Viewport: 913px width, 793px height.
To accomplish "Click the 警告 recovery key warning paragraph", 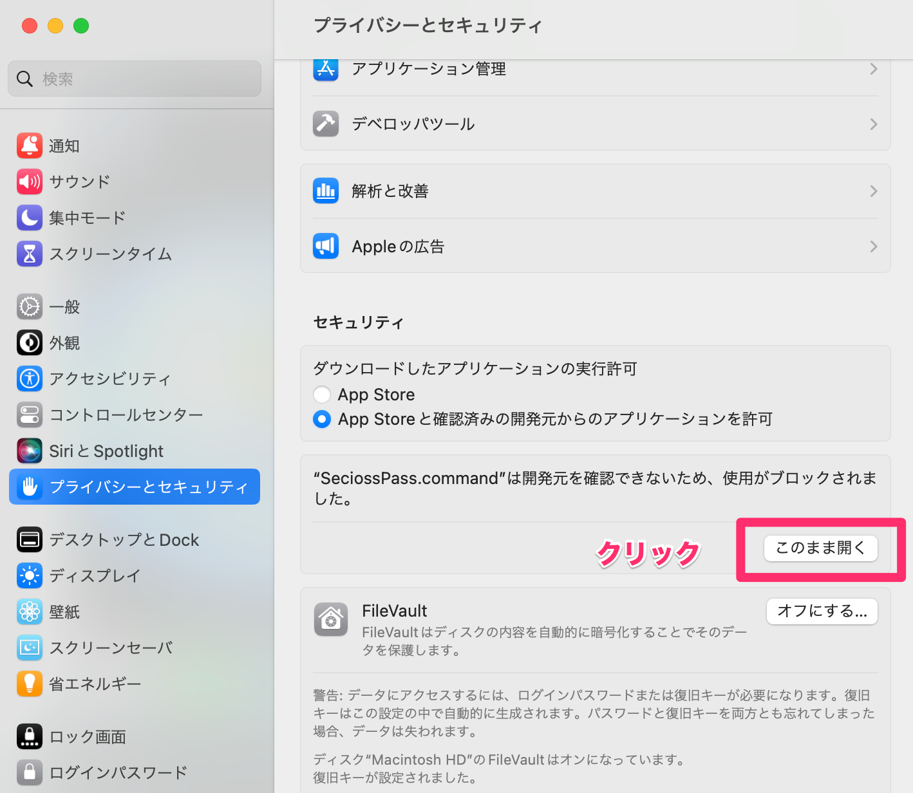I will [x=594, y=713].
